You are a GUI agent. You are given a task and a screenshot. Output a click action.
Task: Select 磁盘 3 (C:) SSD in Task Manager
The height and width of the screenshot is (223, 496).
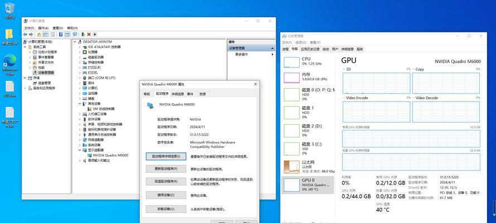click(x=307, y=148)
